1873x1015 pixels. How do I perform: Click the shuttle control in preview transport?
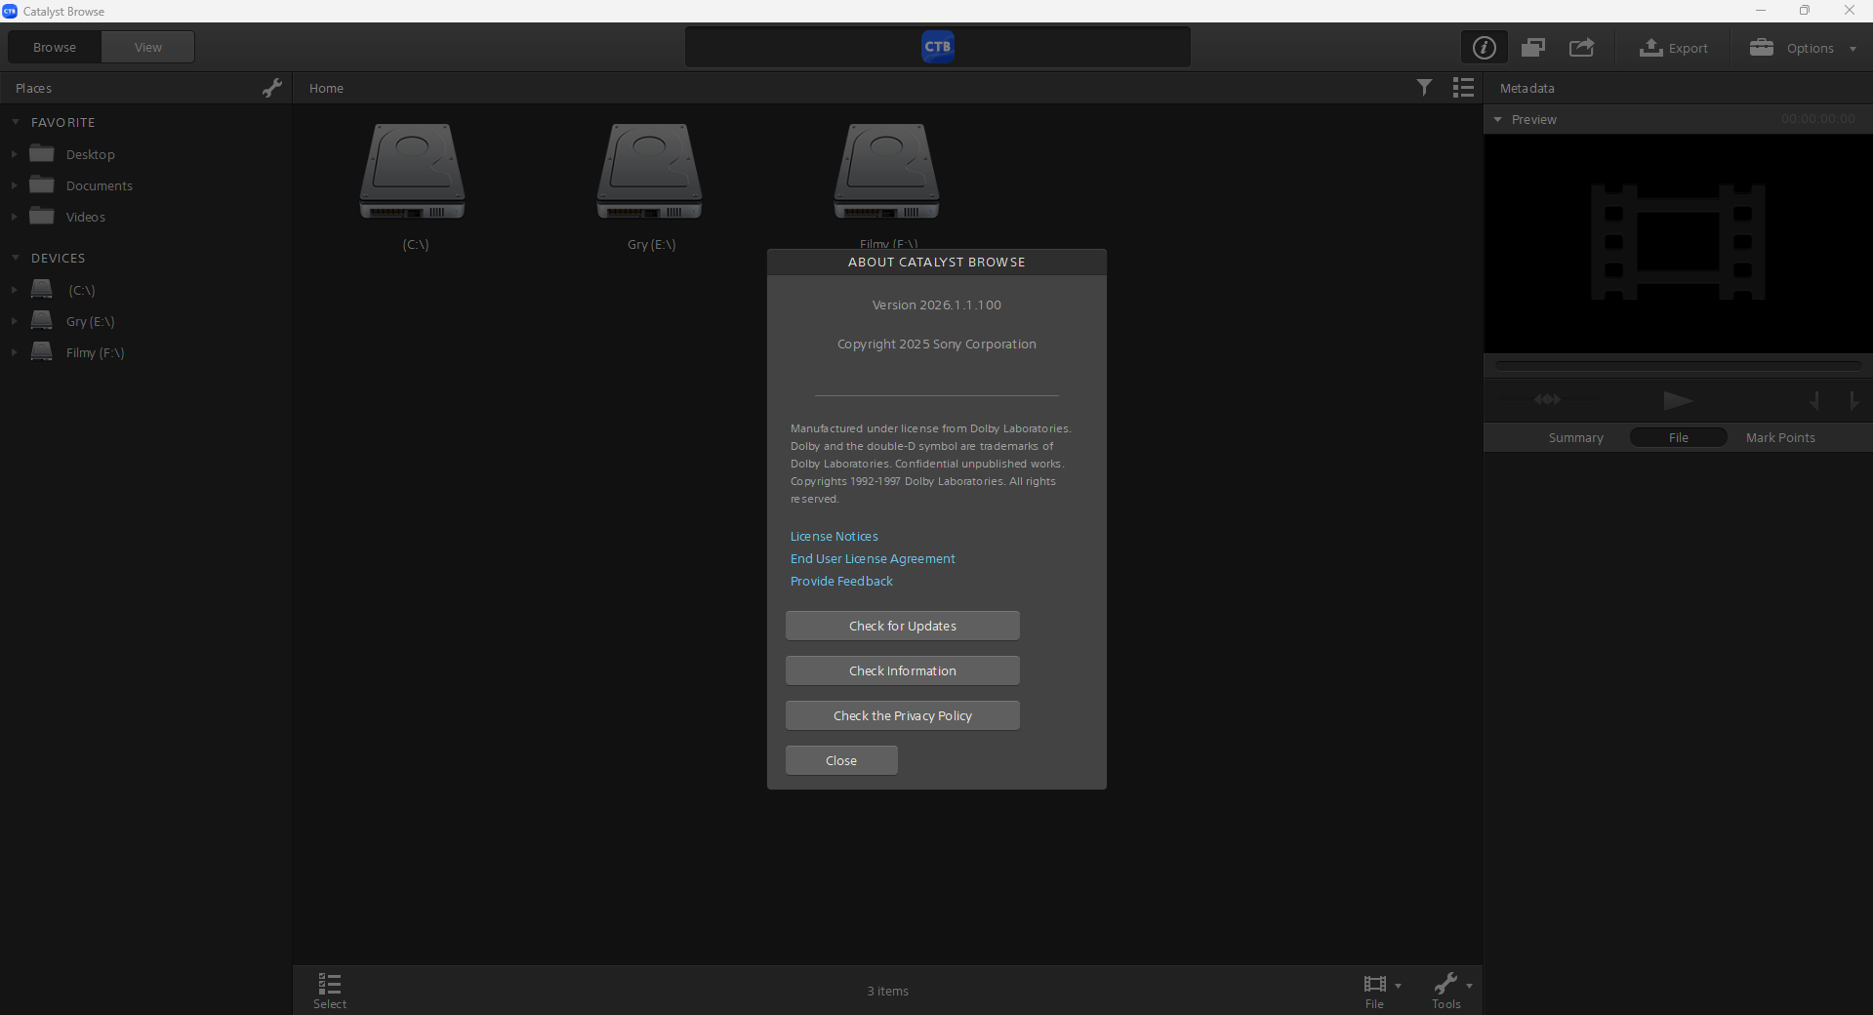[x=1548, y=399]
